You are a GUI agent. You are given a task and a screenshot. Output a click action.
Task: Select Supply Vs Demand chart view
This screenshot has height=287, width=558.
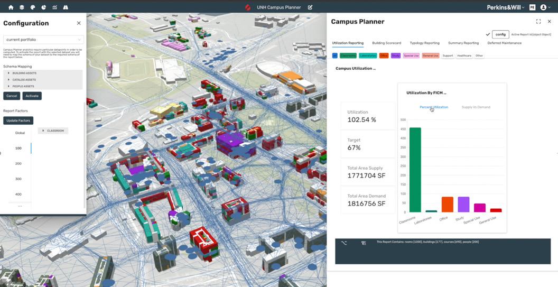click(x=476, y=107)
